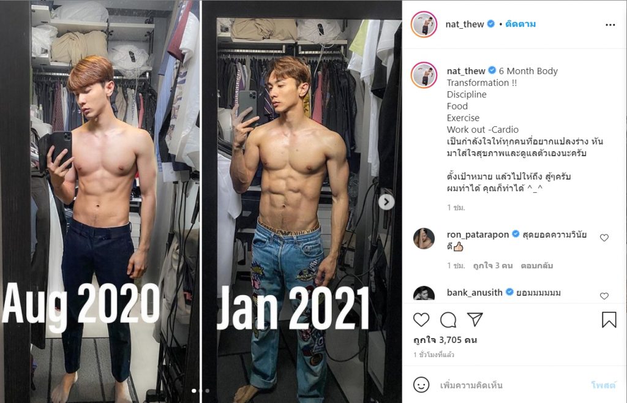
Task: View the ถูกใจ 3 คน comment likes
Action: coord(493,265)
